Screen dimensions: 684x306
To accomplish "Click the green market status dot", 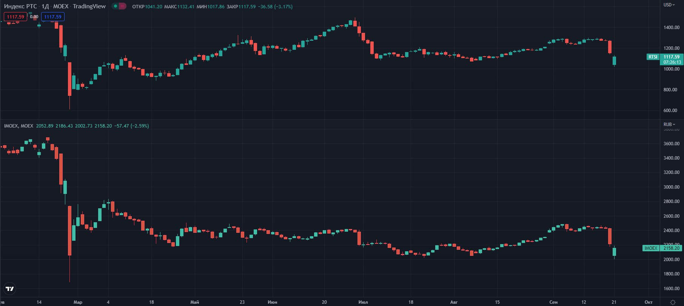I will [x=116, y=6].
